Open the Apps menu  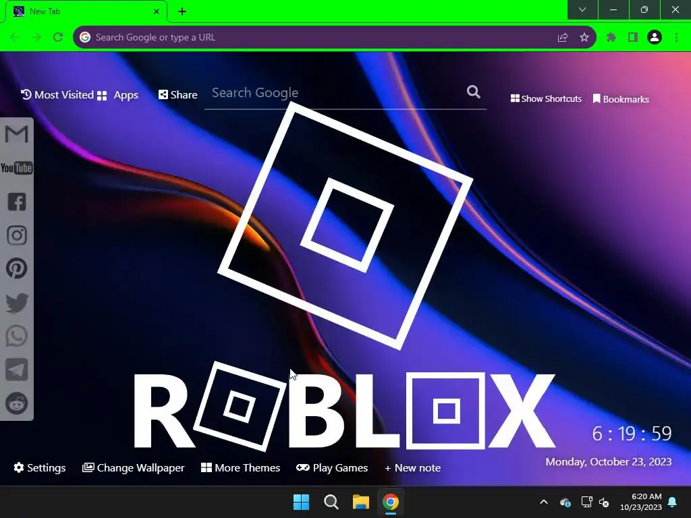[x=117, y=95]
